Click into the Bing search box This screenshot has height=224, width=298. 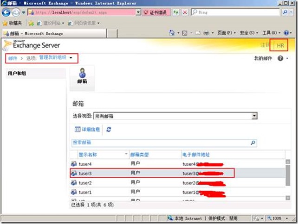tap(235, 12)
